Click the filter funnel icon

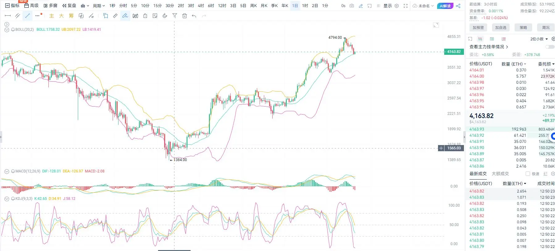(x=175, y=16)
